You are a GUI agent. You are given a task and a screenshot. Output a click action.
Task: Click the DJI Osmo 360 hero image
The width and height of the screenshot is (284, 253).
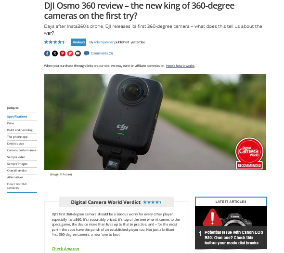click(155, 122)
